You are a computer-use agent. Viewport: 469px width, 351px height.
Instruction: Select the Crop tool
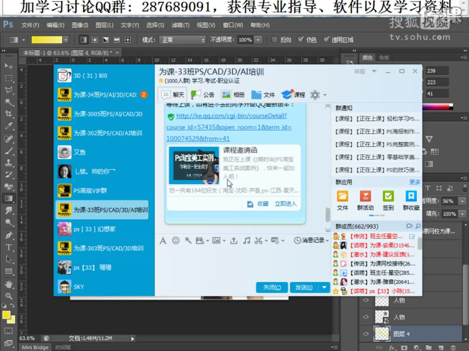tap(9, 114)
